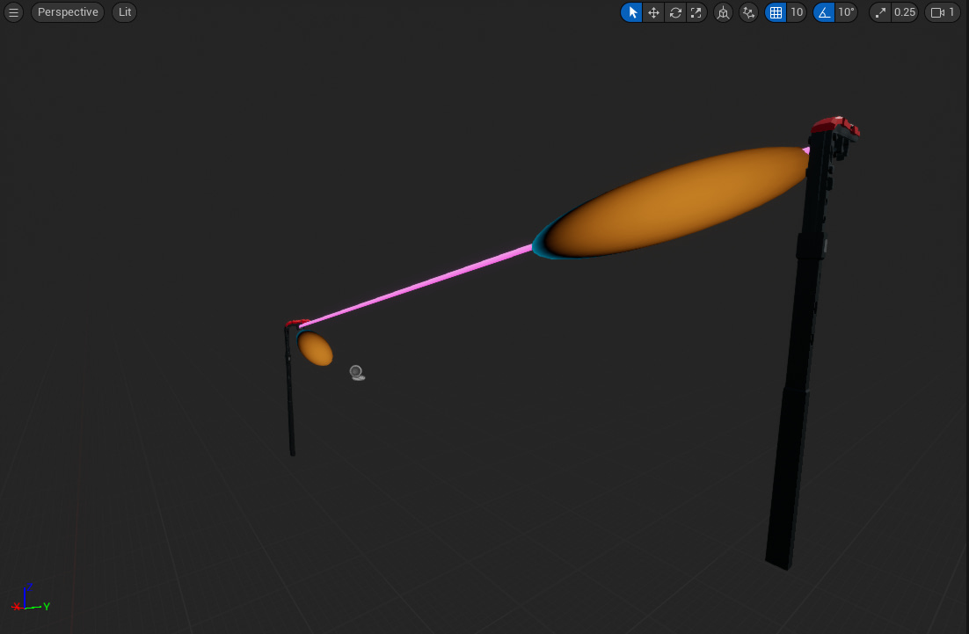The height and width of the screenshot is (634, 969).
Task: Toggle grid snapping on or off
Action: pyautogui.click(x=776, y=12)
